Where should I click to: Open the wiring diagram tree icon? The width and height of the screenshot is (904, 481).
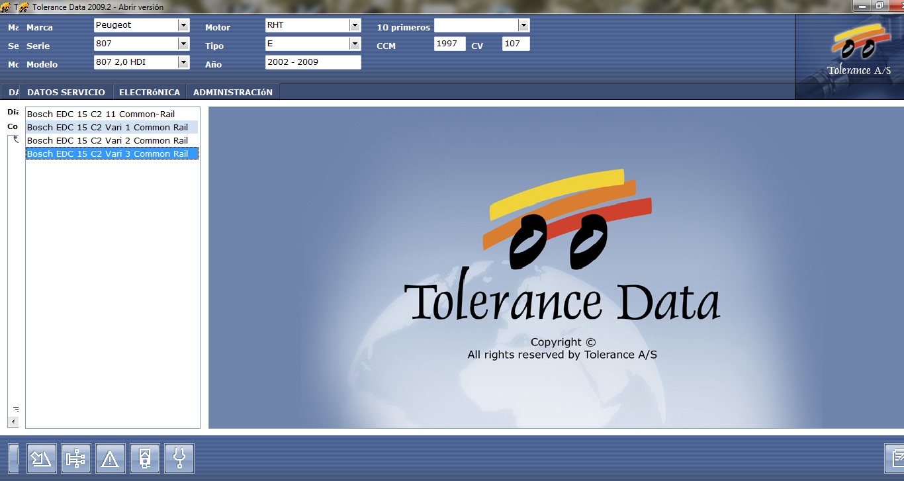[75, 459]
